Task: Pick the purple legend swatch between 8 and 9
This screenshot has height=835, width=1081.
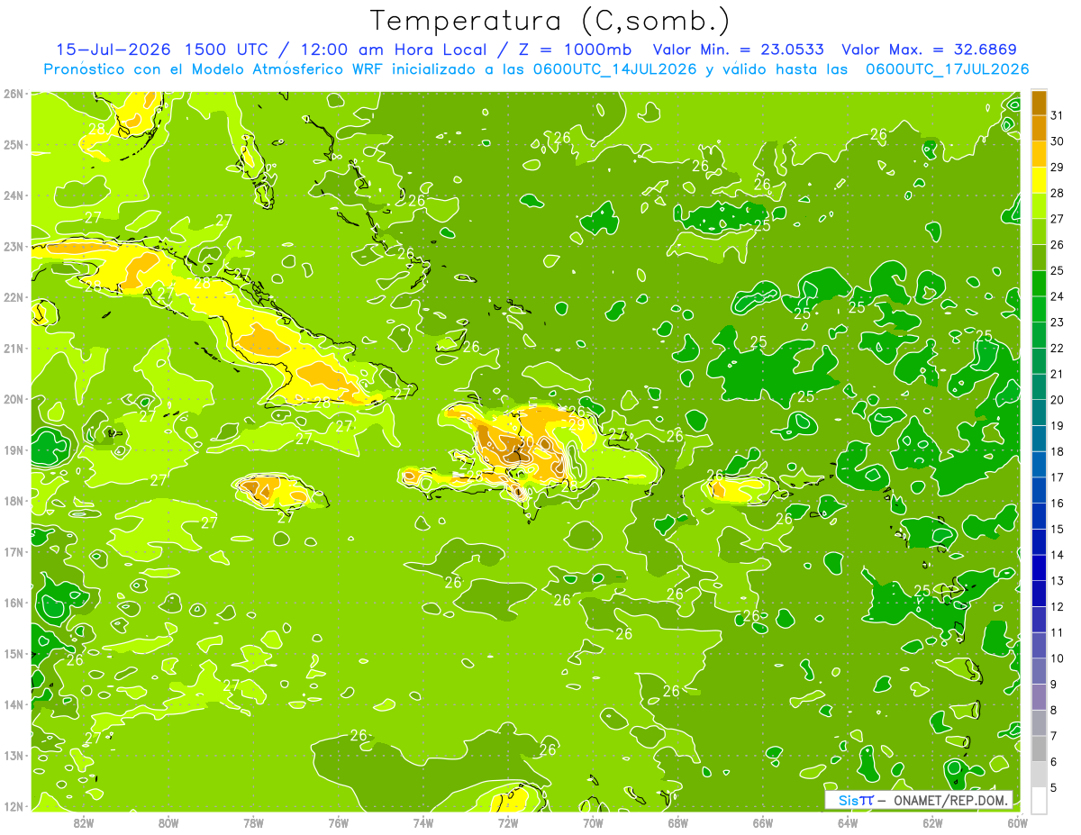Action: pyautogui.click(x=1039, y=697)
